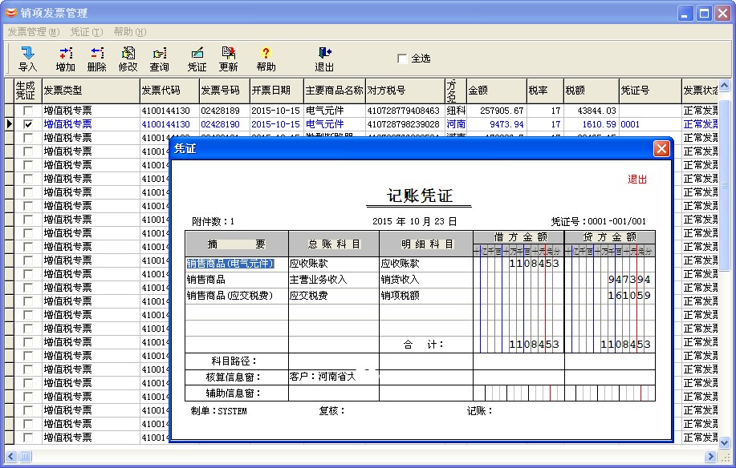
Task: Click the 对方税号 column header
Action: pyautogui.click(x=405, y=91)
